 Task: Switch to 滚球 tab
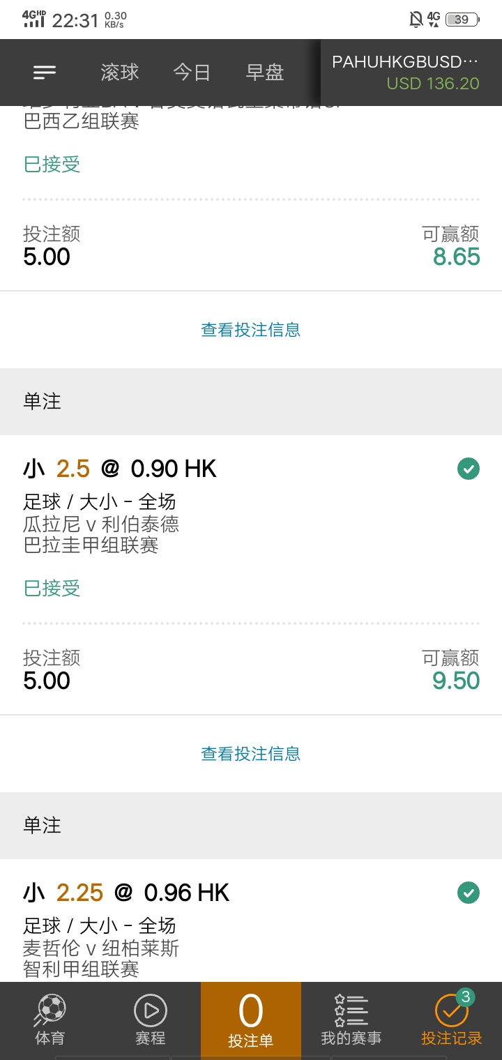pos(120,73)
